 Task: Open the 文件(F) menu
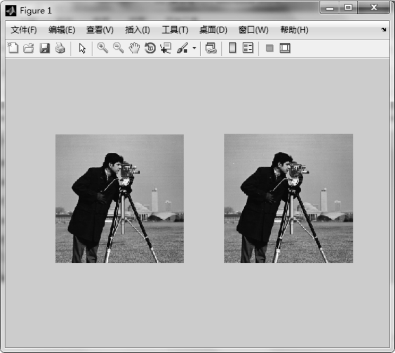[24, 30]
